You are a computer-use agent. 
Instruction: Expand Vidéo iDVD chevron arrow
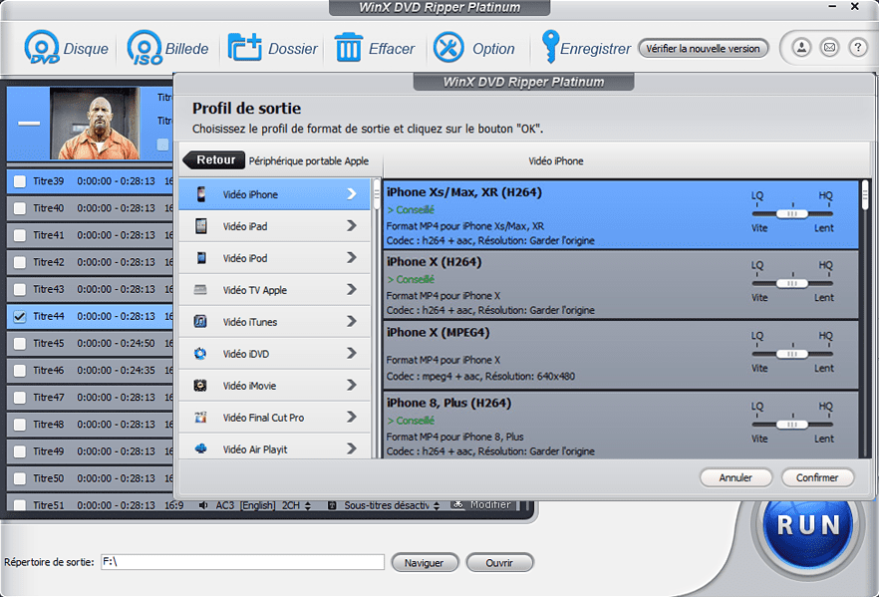(352, 353)
